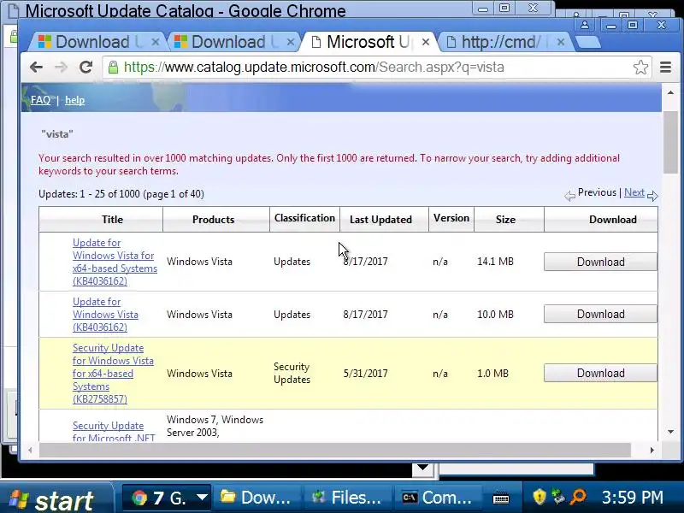Download the 1.0 MB security update
The height and width of the screenshot is (513, 684).
point(600,373)
